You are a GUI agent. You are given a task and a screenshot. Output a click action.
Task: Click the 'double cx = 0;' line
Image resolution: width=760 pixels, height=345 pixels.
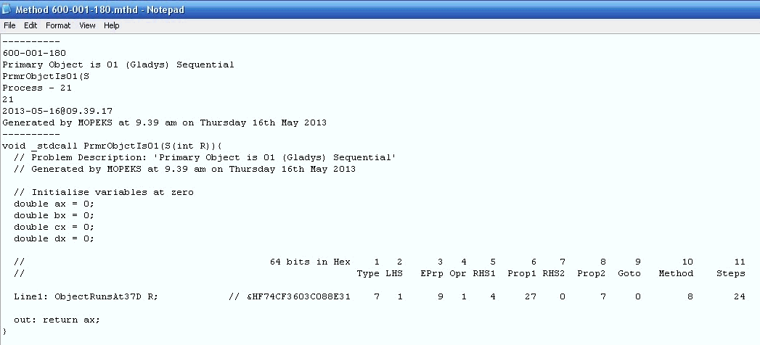pos(54,227)
